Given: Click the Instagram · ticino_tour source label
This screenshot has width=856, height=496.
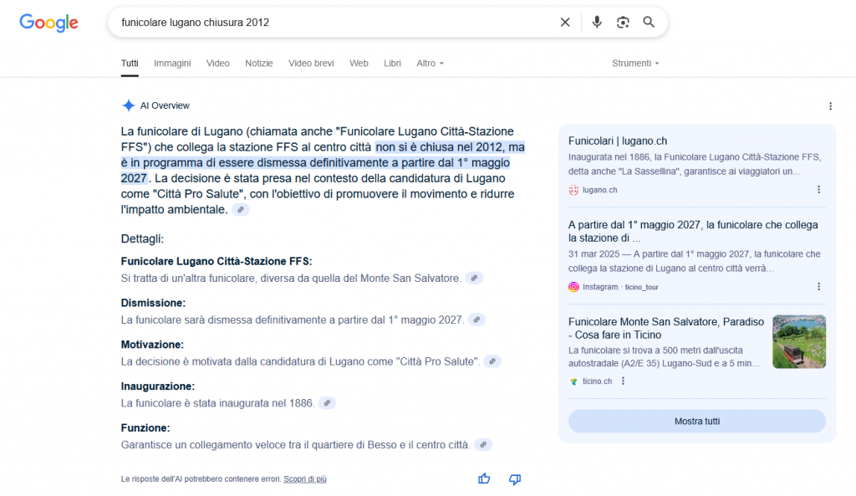Looking at the screenshot, I should pyautogui.click(x=620, y=287).
